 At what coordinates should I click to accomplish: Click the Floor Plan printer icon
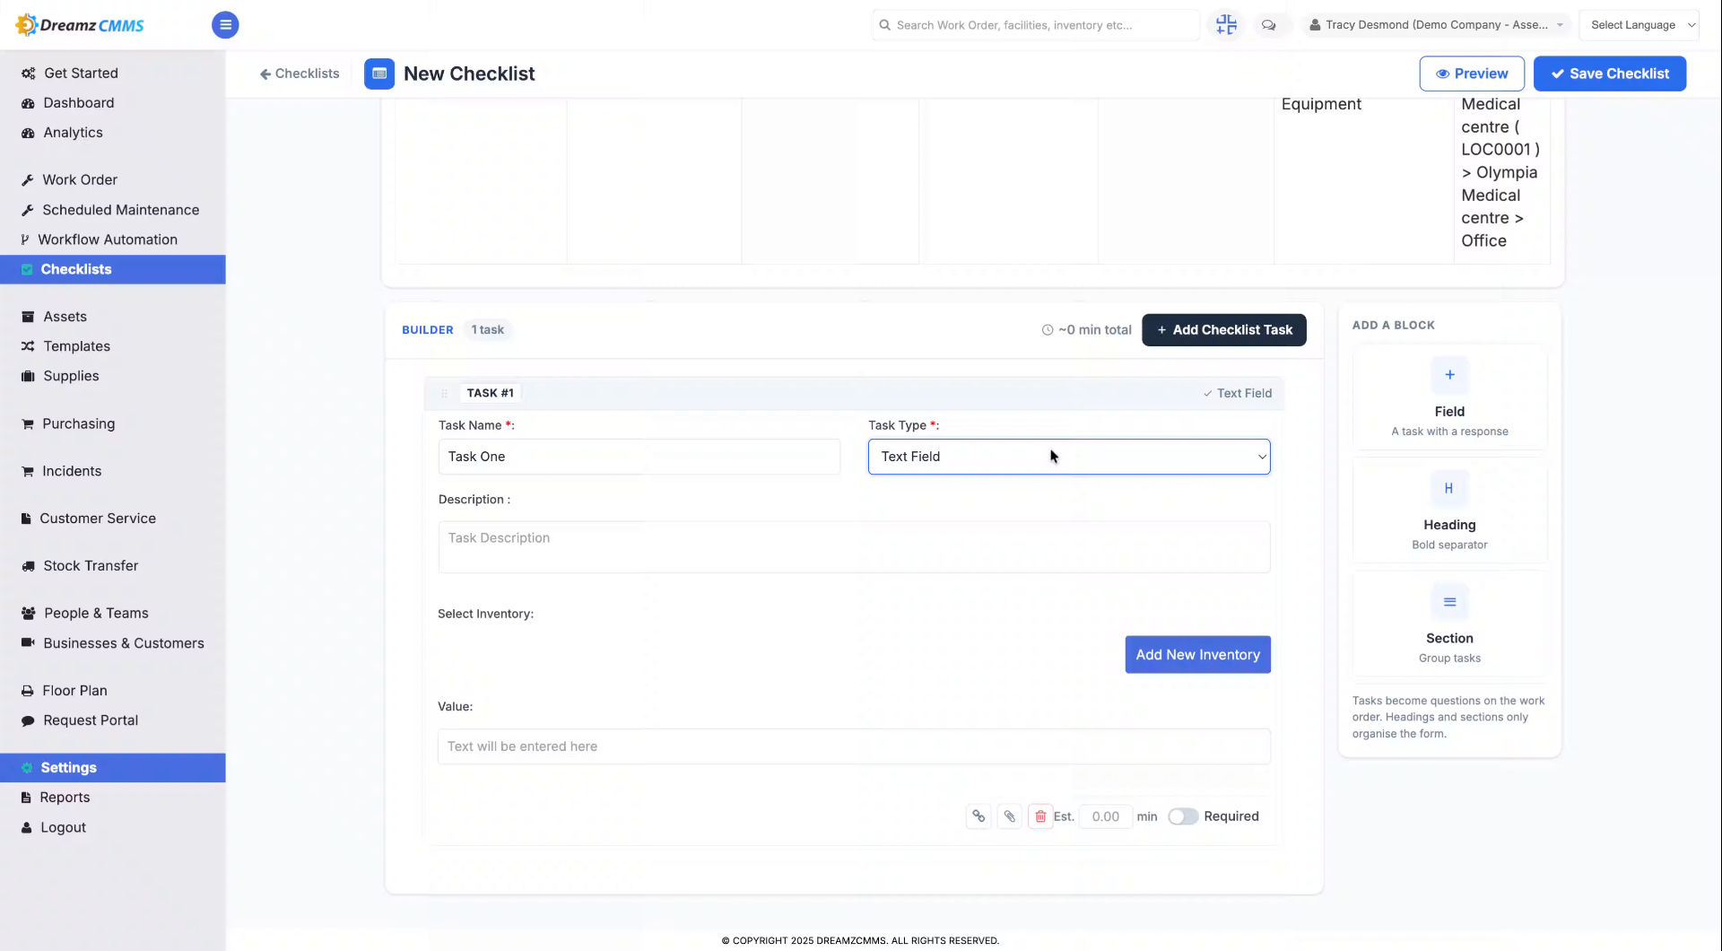coord(28,691)
